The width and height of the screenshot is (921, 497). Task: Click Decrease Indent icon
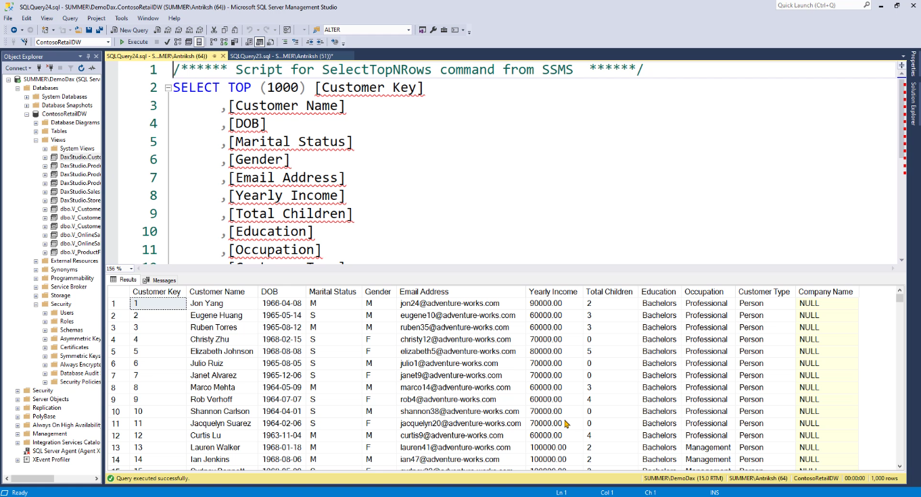[310, 42]
